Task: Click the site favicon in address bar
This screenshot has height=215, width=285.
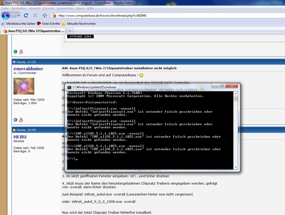Action: [x=54, y=16]
